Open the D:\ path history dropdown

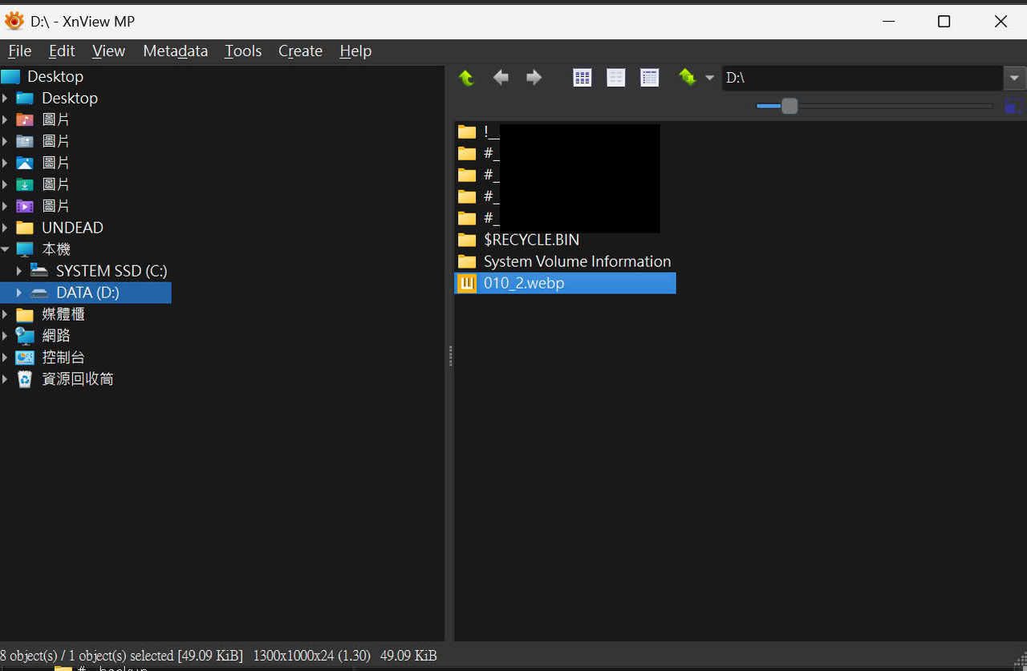[x=1014, y=78]
